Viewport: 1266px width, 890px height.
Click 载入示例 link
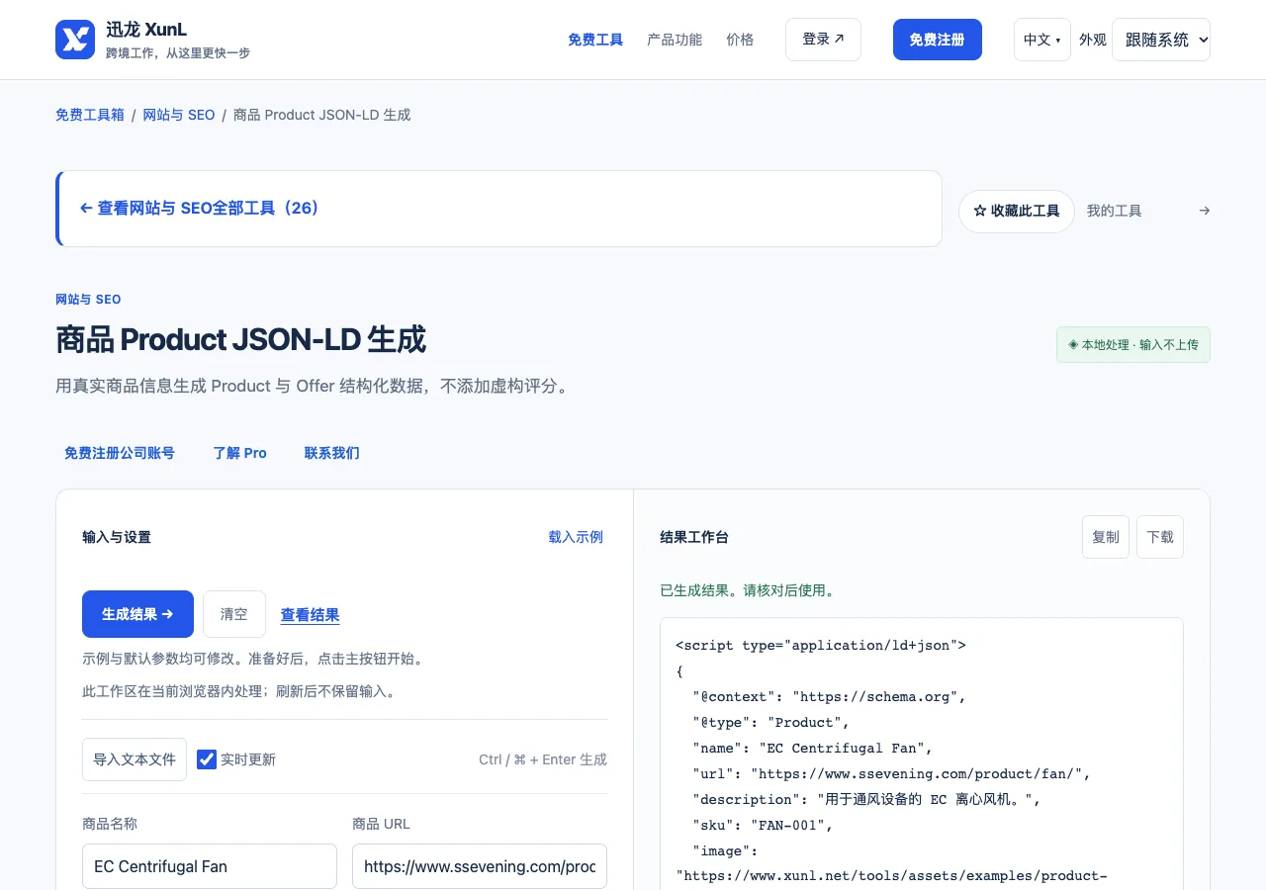pyautogui.click(x=576, y=537)
